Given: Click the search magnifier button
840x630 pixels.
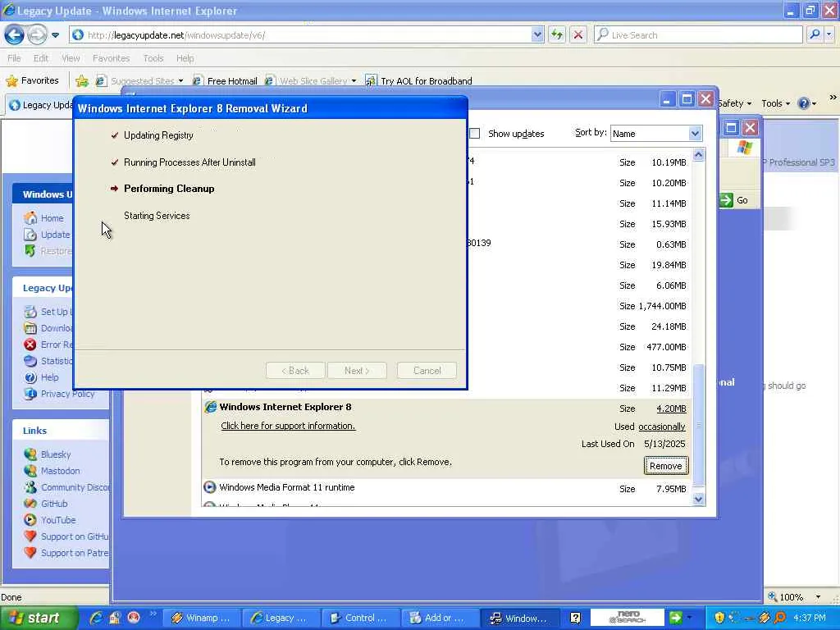Looking at the screenshot, I should click(x=815, y=34).
